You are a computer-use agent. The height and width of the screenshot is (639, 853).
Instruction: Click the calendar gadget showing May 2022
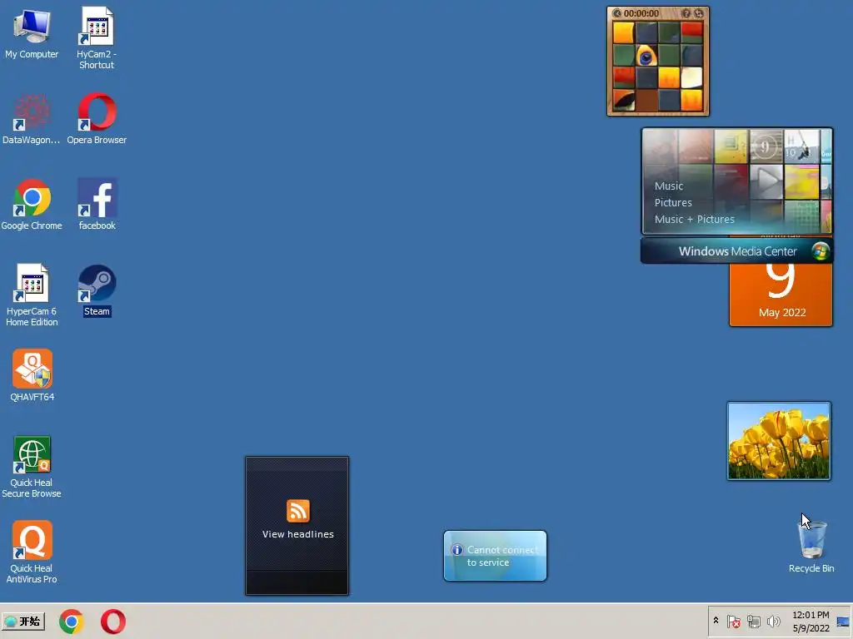tap(781, 295)
